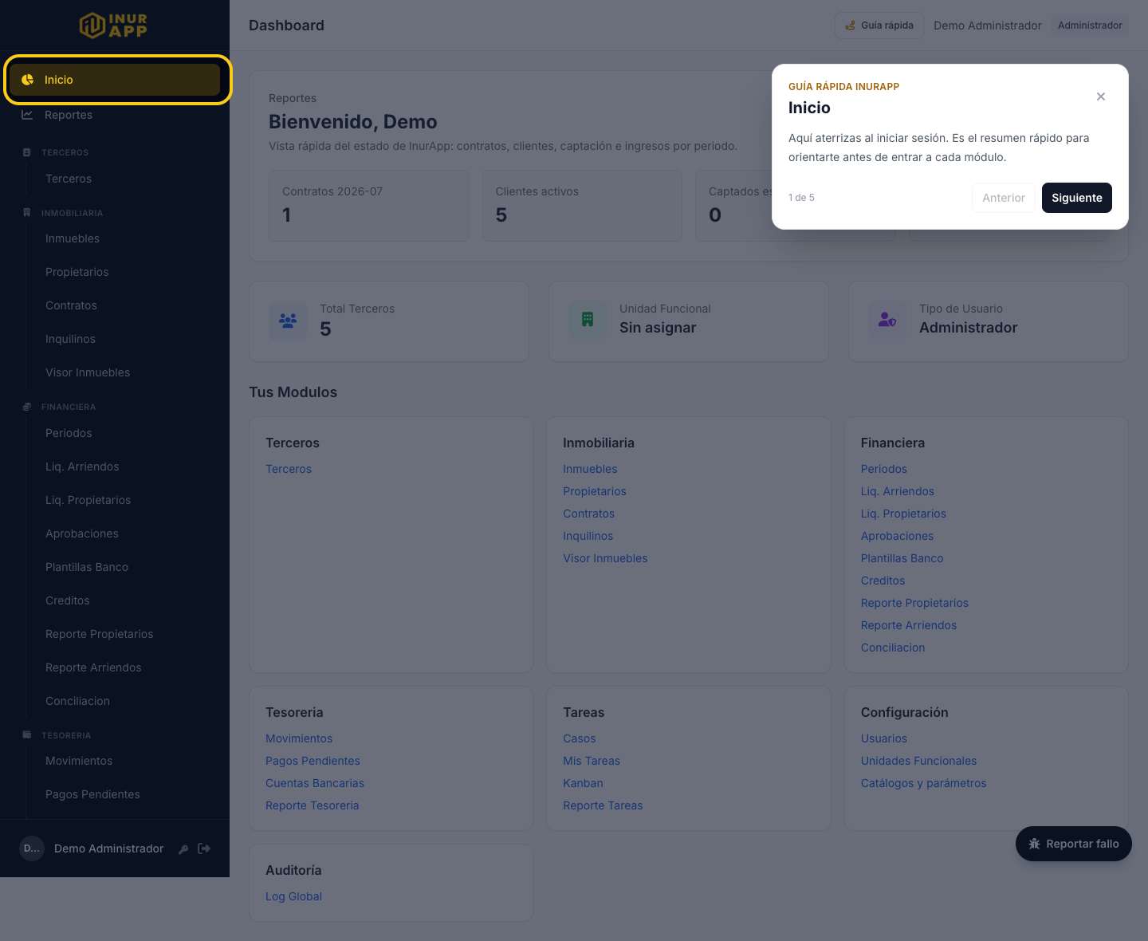
Task: Click the Contratos link in Inmobiliaria card
Action: click(x=588, y=514)
